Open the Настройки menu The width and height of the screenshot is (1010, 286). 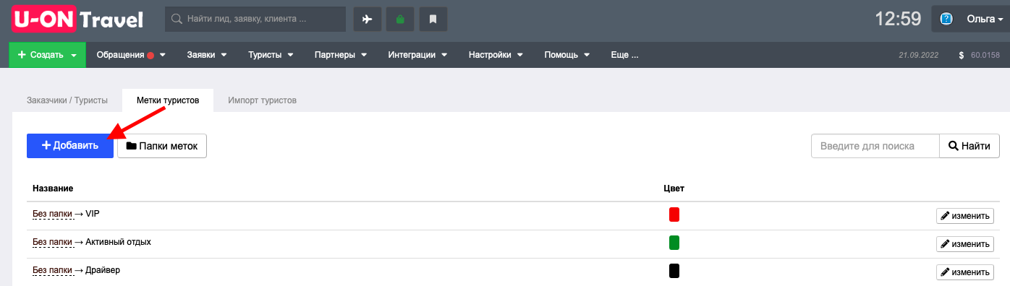[x=496, y=55]
